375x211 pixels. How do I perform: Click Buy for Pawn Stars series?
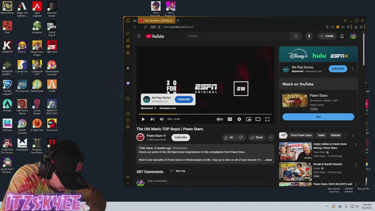coord(318,117)
